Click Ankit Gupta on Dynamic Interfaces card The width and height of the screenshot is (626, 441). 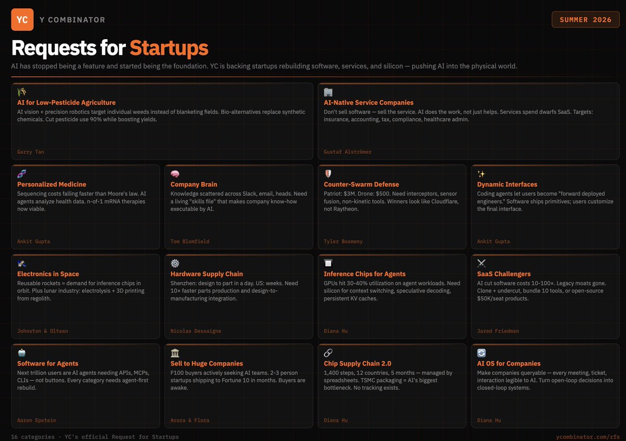(493, 242)
